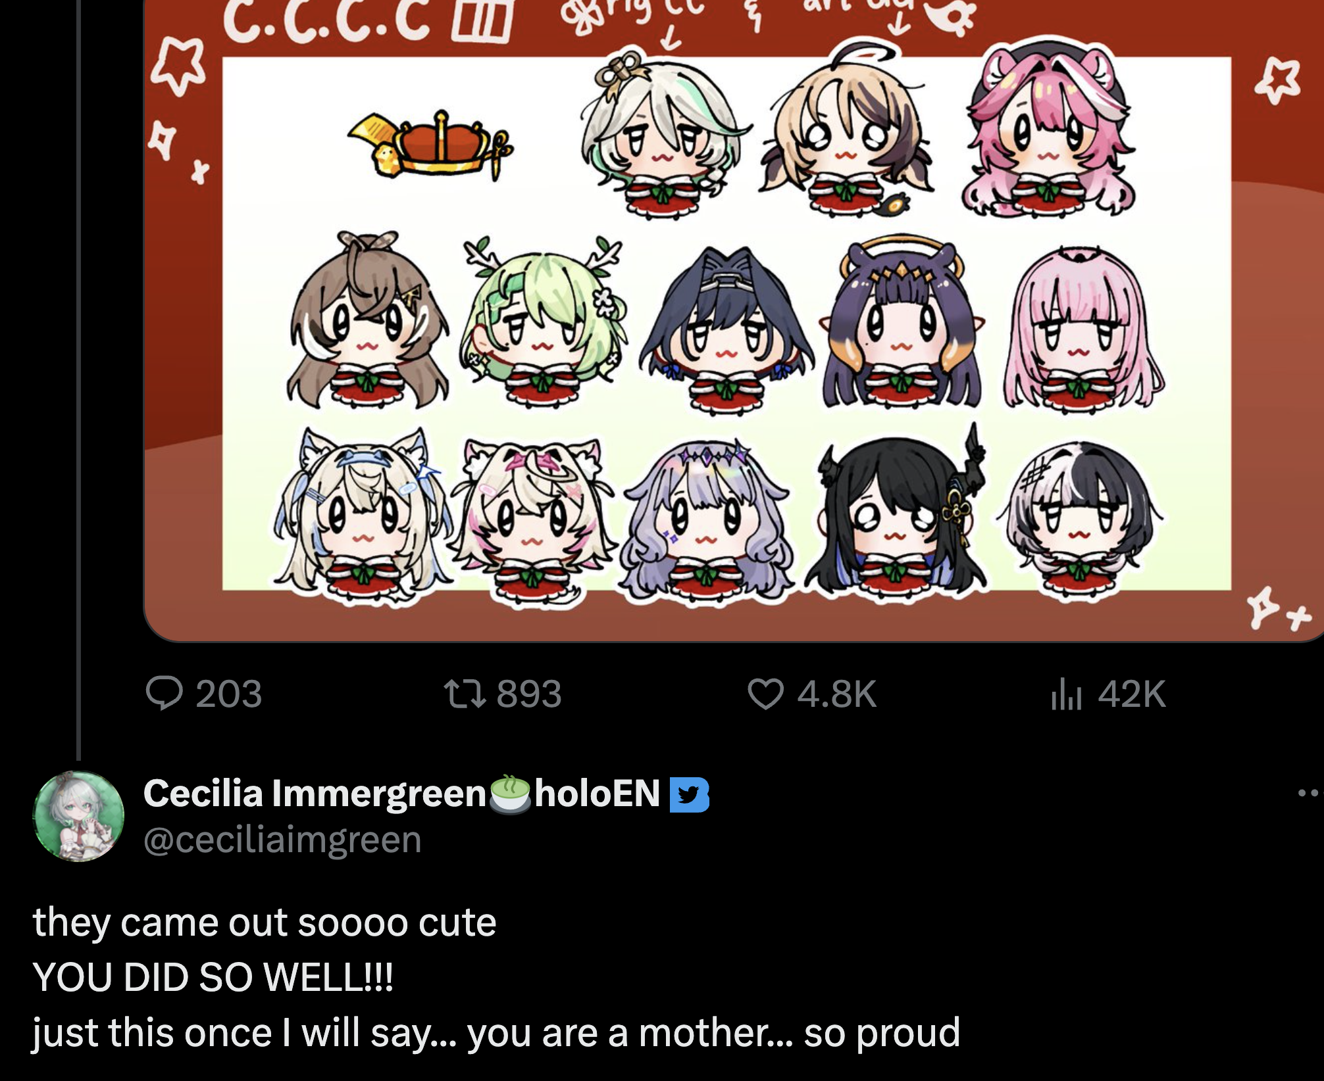
Task: Click the blue Twitter verified badge
Action: click(689, 794)
